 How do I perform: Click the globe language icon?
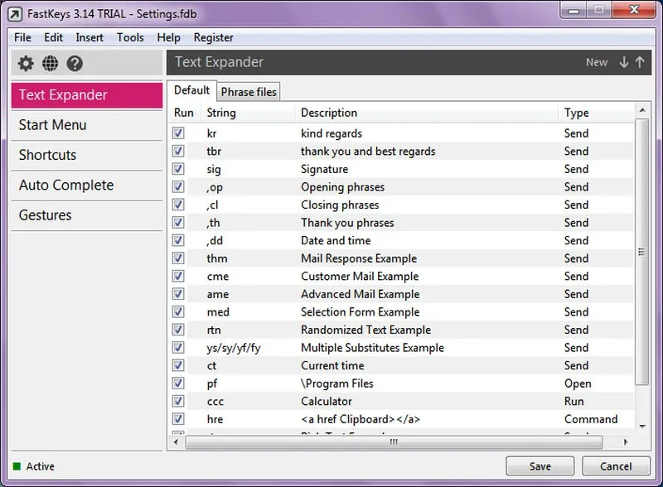coord(51,64)
